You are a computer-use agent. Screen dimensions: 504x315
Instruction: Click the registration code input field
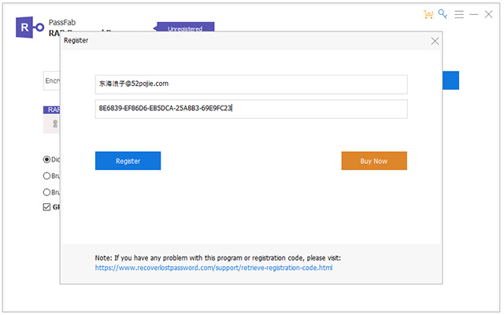(x=250, y=109)
